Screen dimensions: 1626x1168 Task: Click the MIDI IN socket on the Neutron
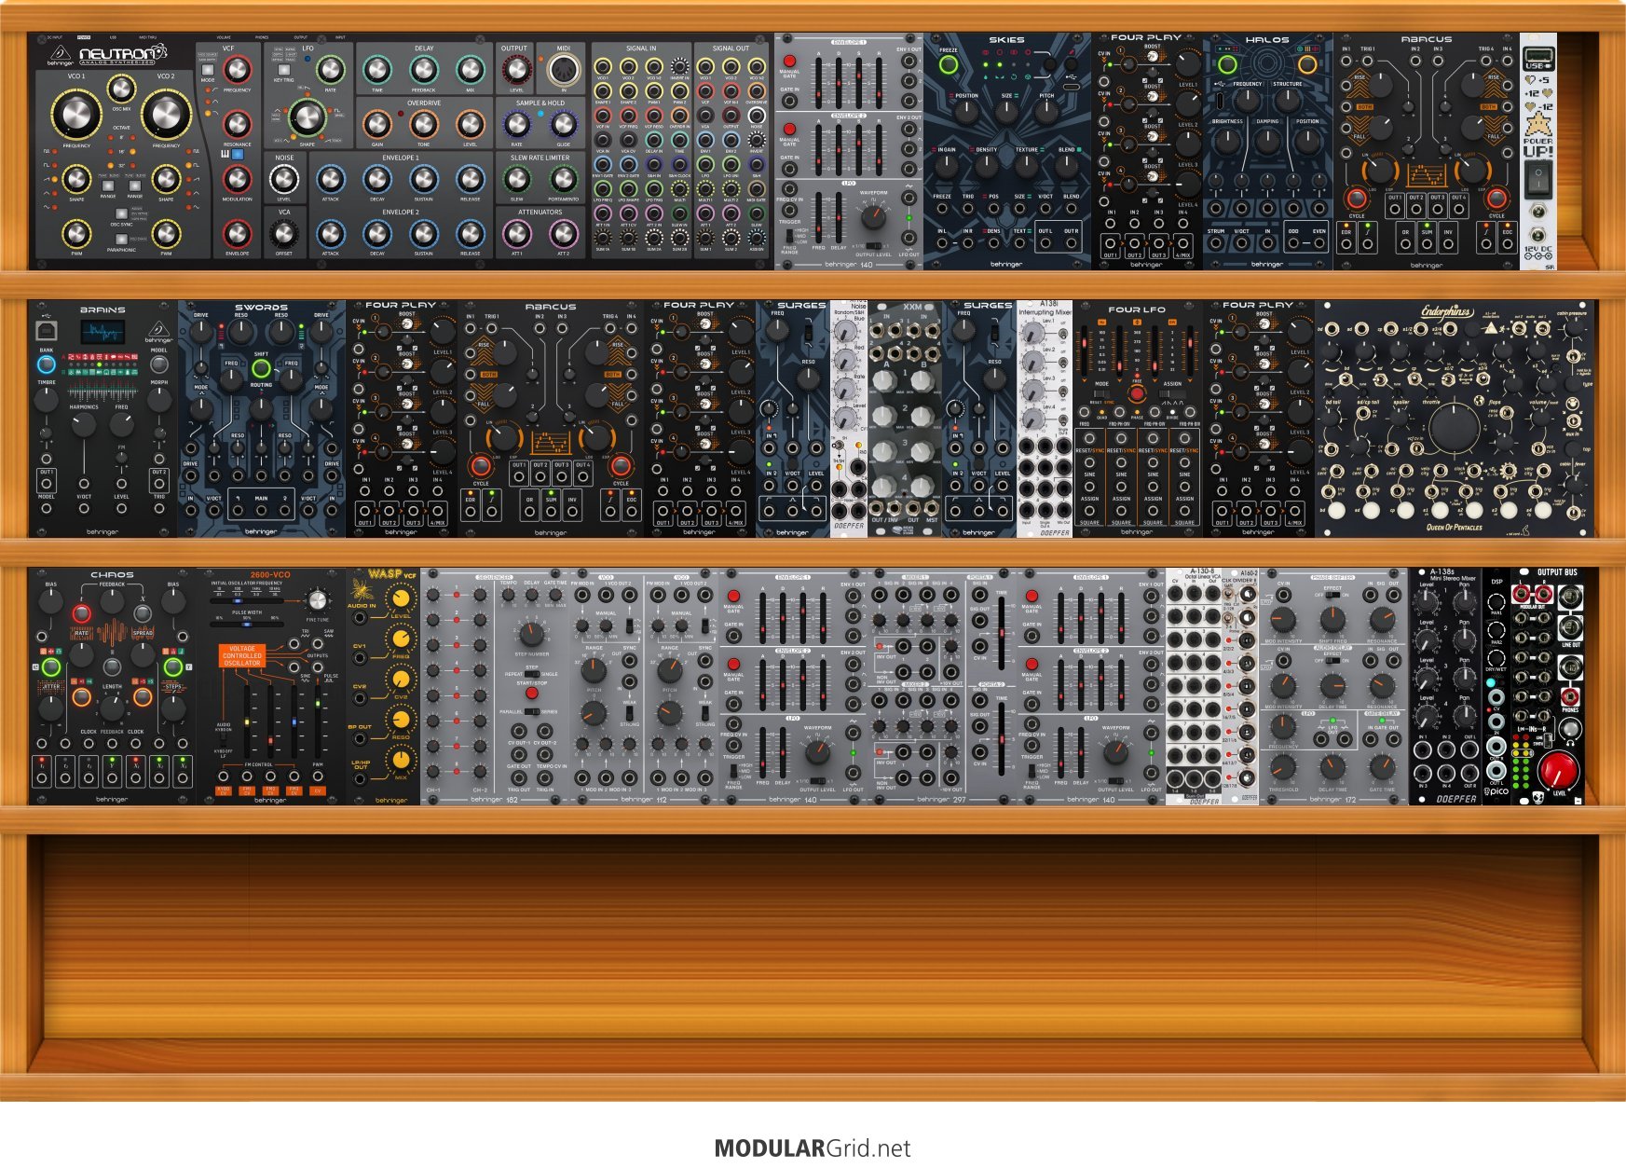click(x=562, y=71)
